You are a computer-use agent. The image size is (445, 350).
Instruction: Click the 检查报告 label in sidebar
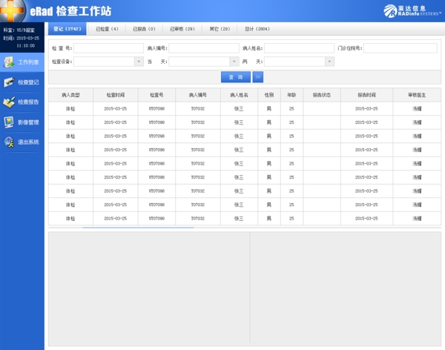coord(28,102)
